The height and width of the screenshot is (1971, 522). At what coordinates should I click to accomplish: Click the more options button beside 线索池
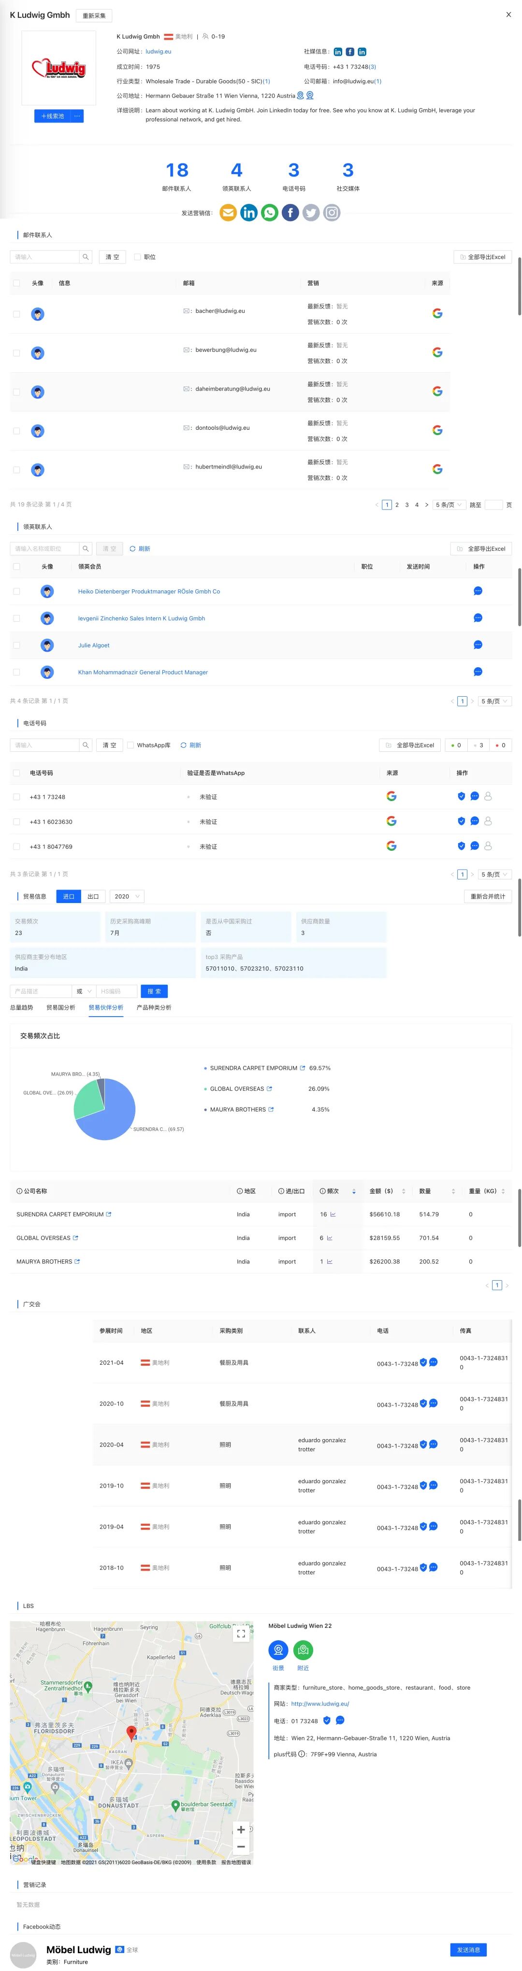tap(76, 116)
